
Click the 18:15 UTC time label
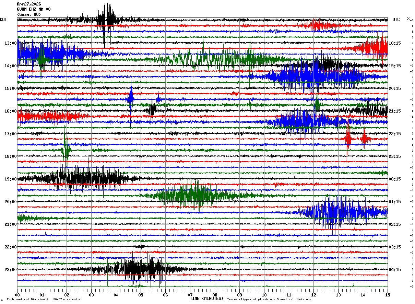click(395, 43)
